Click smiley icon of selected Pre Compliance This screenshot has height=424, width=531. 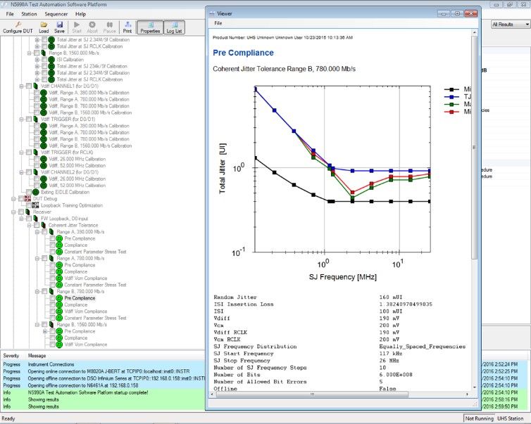(x=59, y=298)
